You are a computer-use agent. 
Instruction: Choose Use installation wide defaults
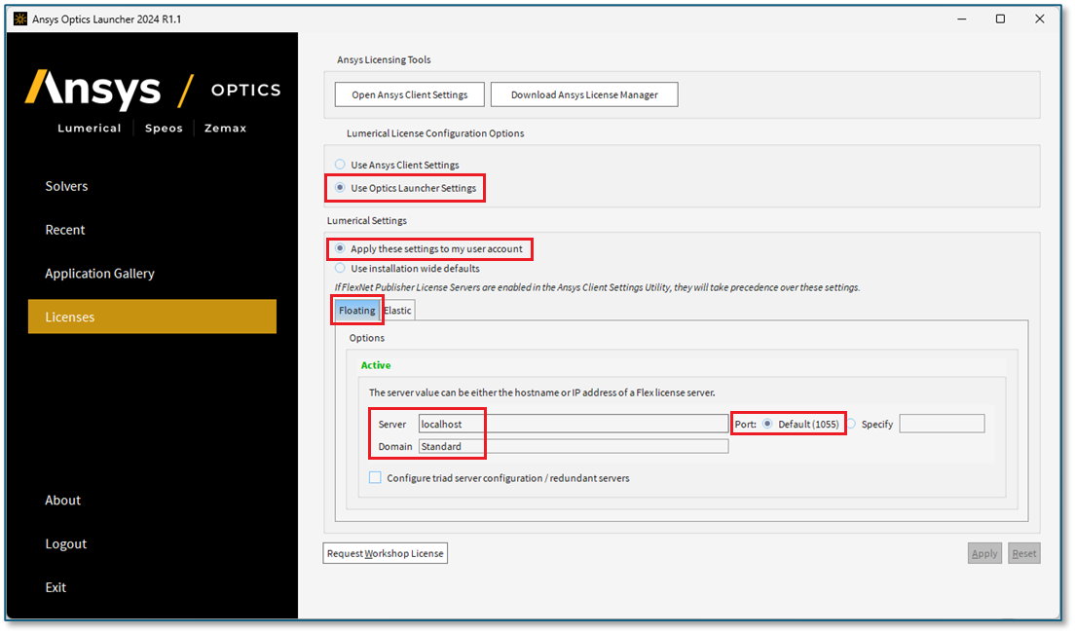point(340,269)
